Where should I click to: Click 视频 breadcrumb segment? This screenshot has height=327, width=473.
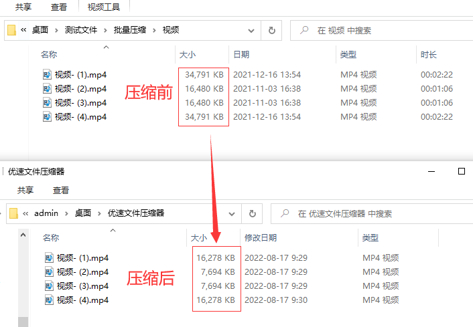point(171,30)
